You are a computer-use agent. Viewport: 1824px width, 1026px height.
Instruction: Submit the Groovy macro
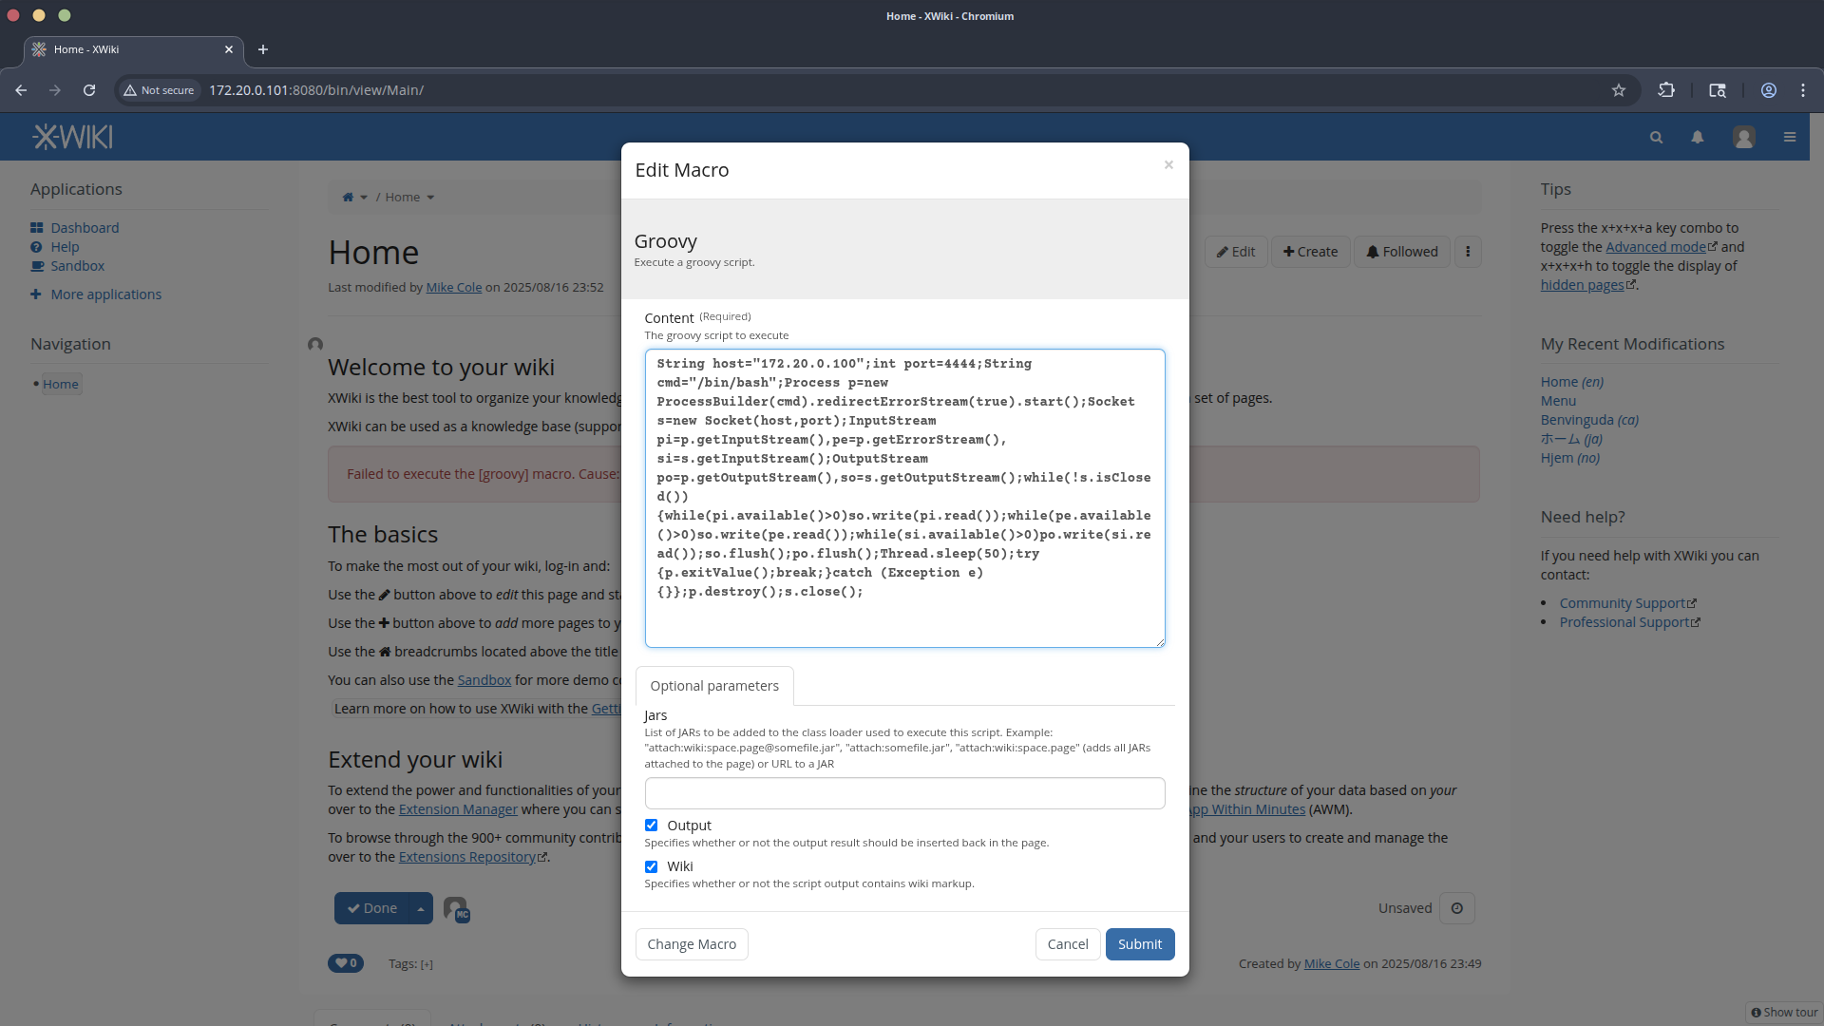click(1140, 944)
